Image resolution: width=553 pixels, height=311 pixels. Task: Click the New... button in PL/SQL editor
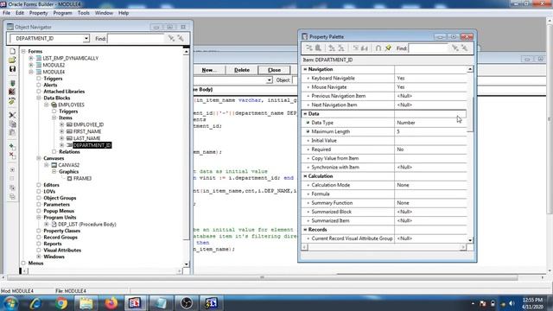tap(209, 70)
